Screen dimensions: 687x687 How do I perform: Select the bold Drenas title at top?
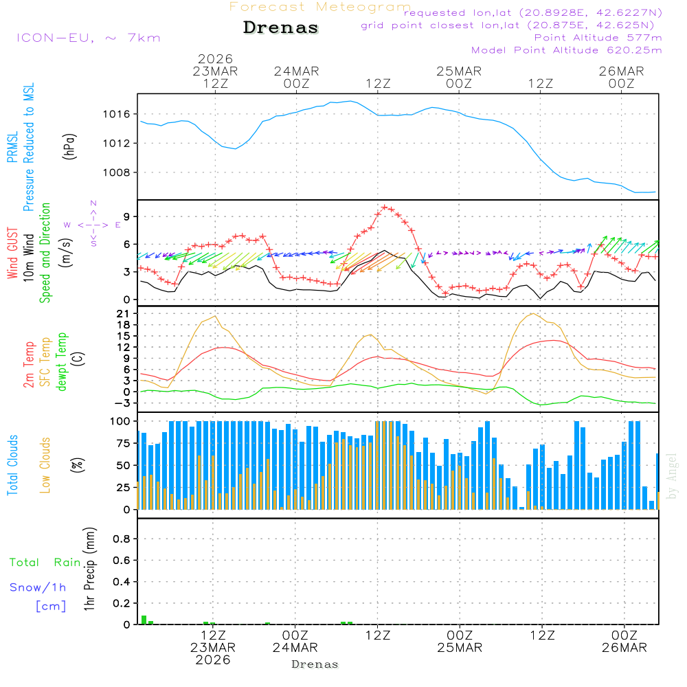281,28
